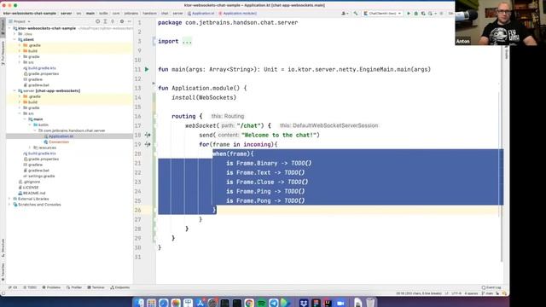Image resolution: width=546 pixels, height=307 pixels.
Task: Open the Endpoints tool window tab
Action: pyautogui.click(x=120, y=287)
